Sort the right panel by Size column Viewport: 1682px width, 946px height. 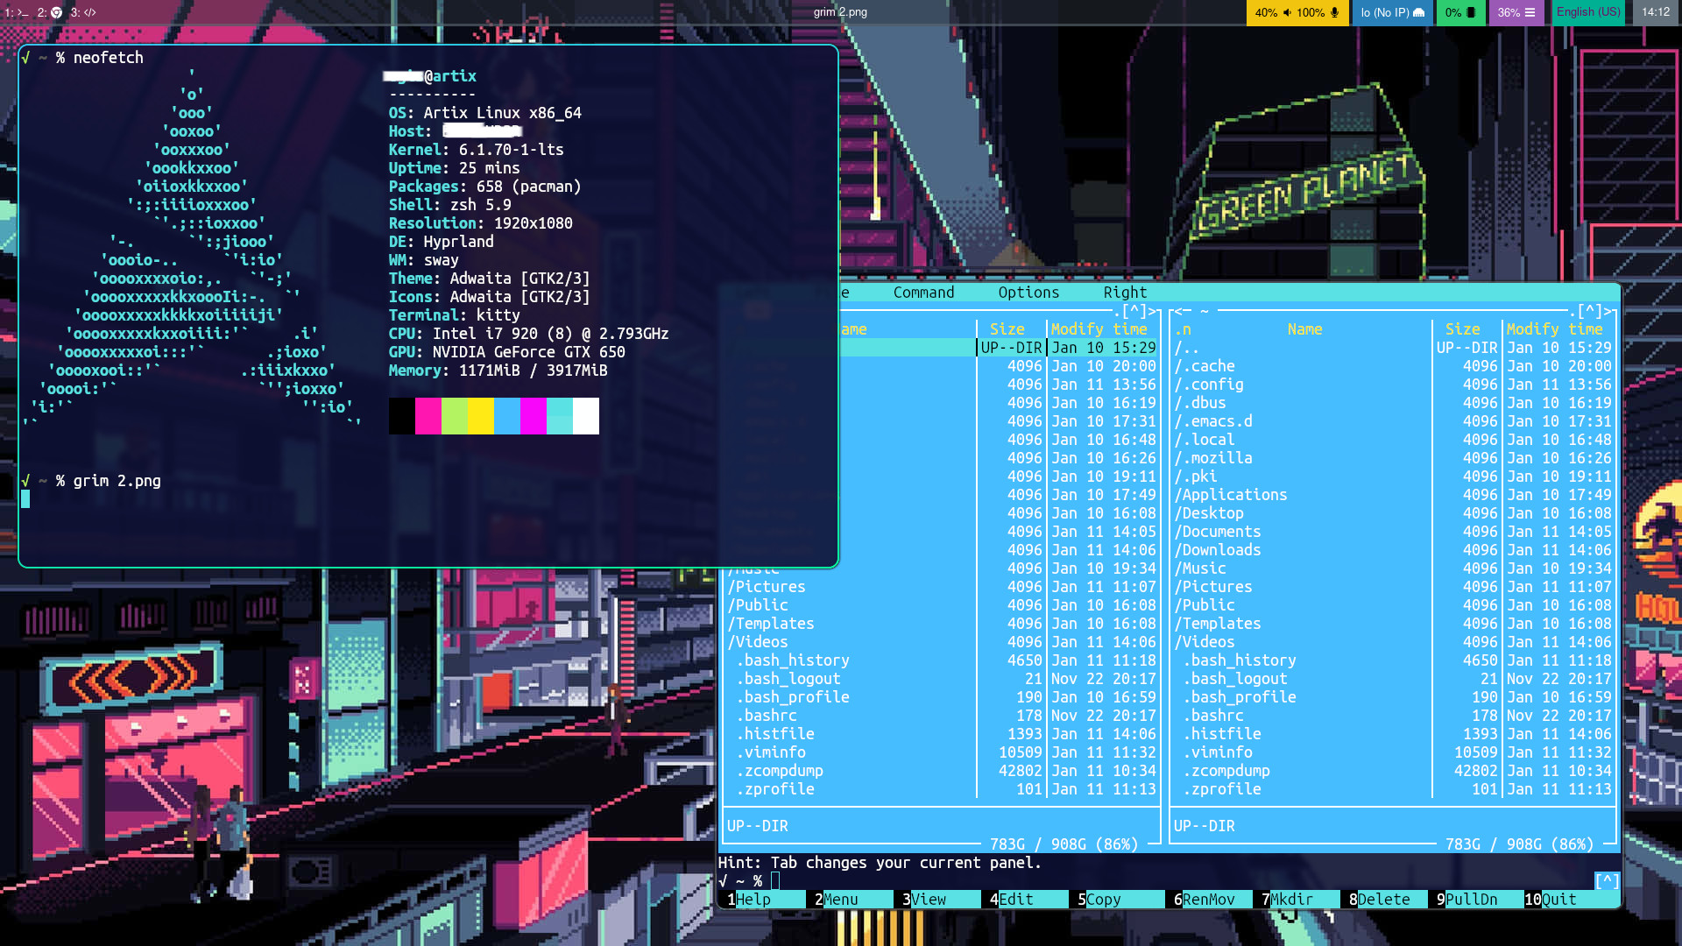pos(1462,329)
